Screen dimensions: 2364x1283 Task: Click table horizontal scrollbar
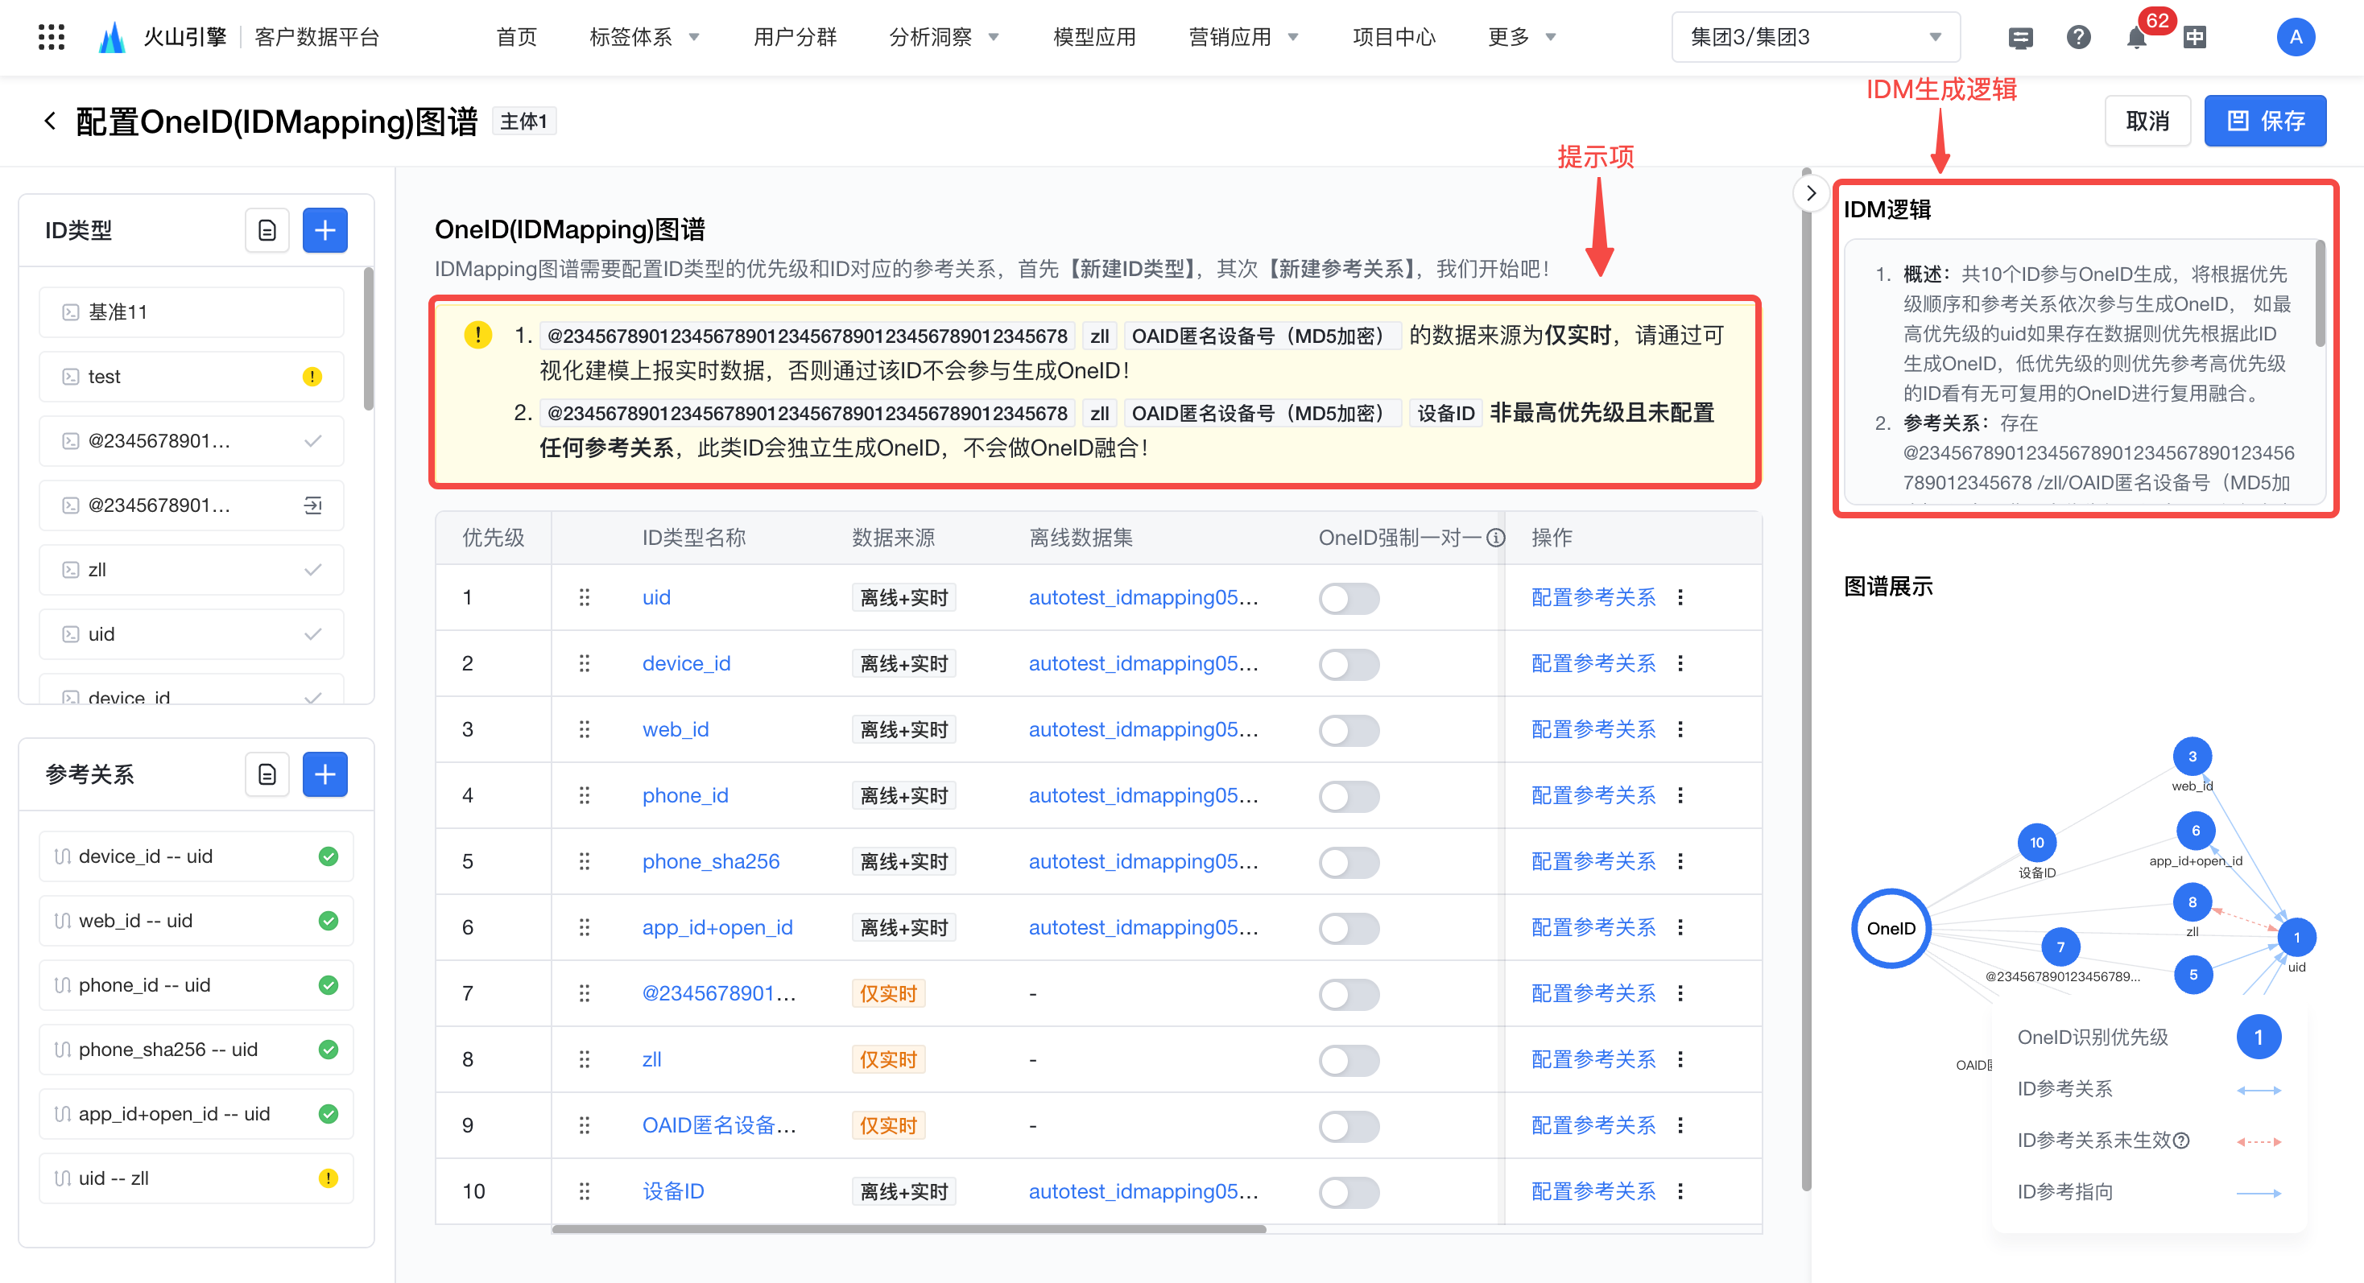pyautogui.click(x=908, y=1229)
